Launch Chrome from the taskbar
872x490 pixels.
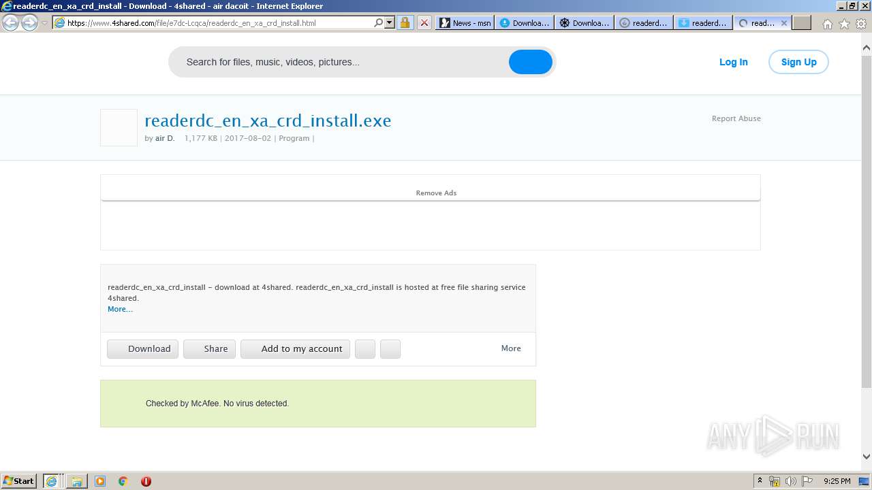[123, 481]
